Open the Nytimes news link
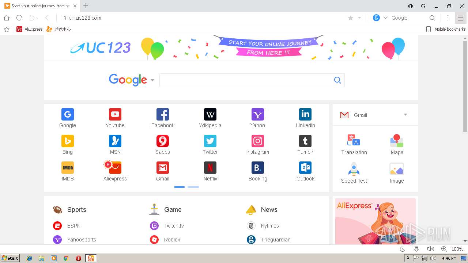468x263 pixels. (x=263, y=226)
